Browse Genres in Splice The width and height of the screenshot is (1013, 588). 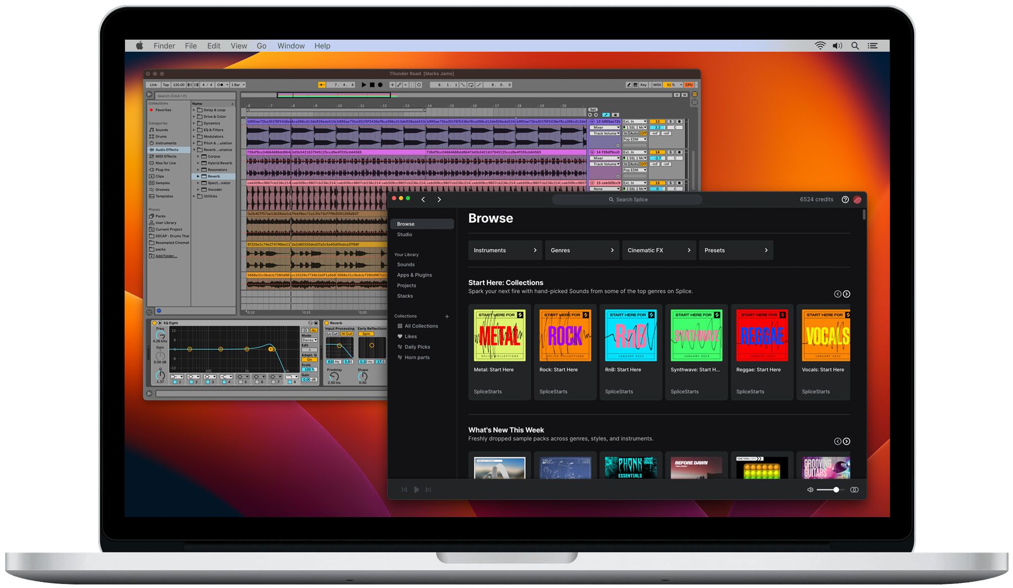[x=581, y=250]
